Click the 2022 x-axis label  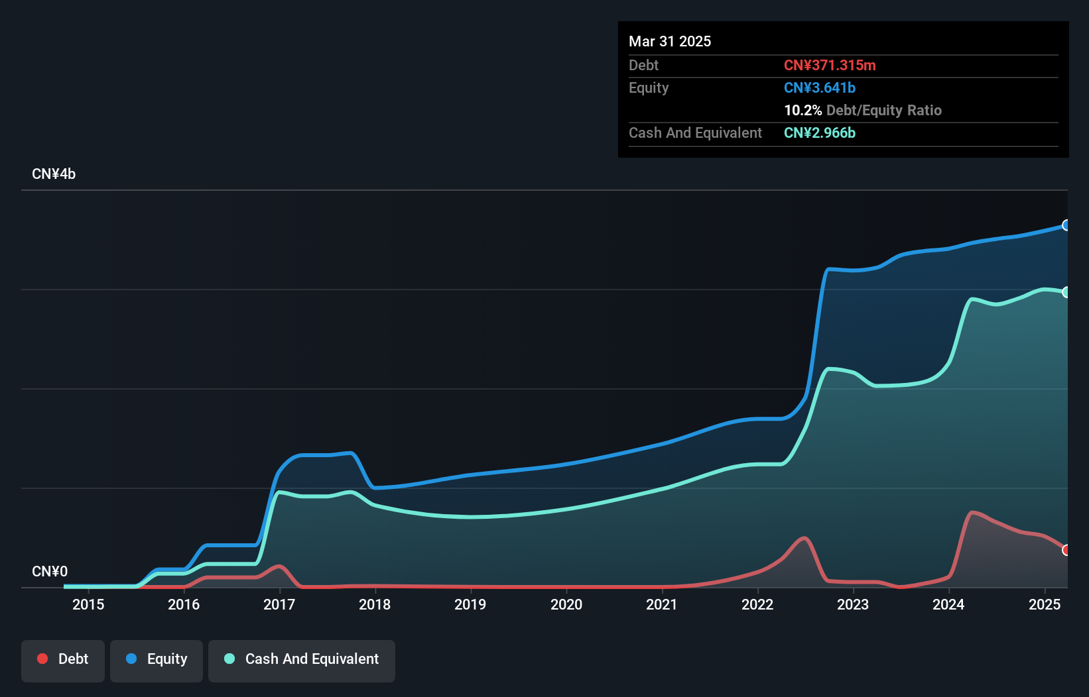757,604
